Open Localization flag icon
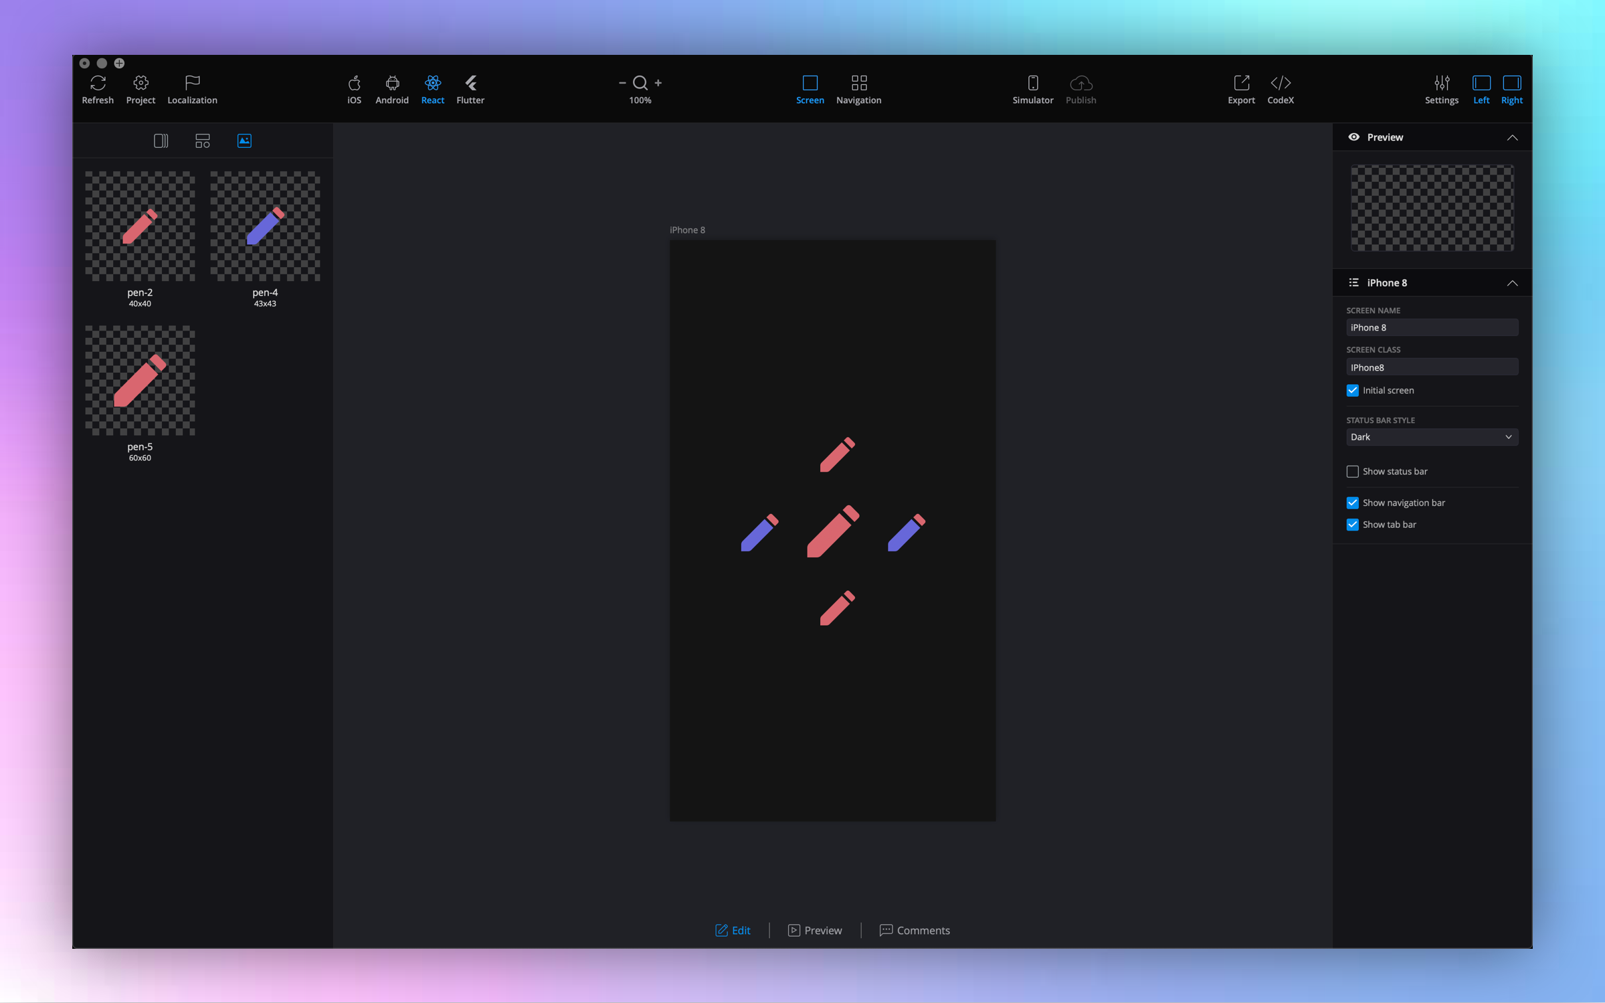 192,83
